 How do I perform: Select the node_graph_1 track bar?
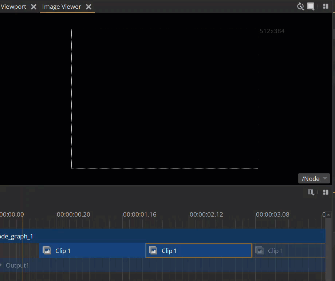pos(164,236)
